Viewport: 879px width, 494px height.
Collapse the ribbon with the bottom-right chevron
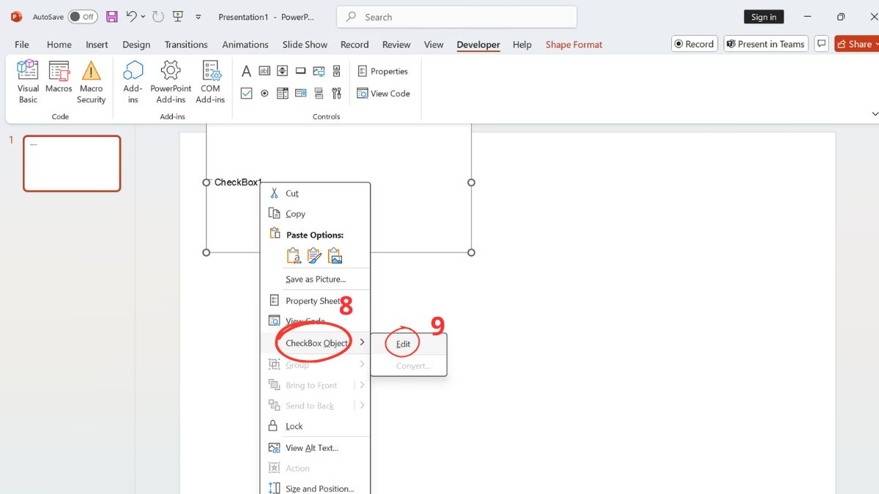875,113
